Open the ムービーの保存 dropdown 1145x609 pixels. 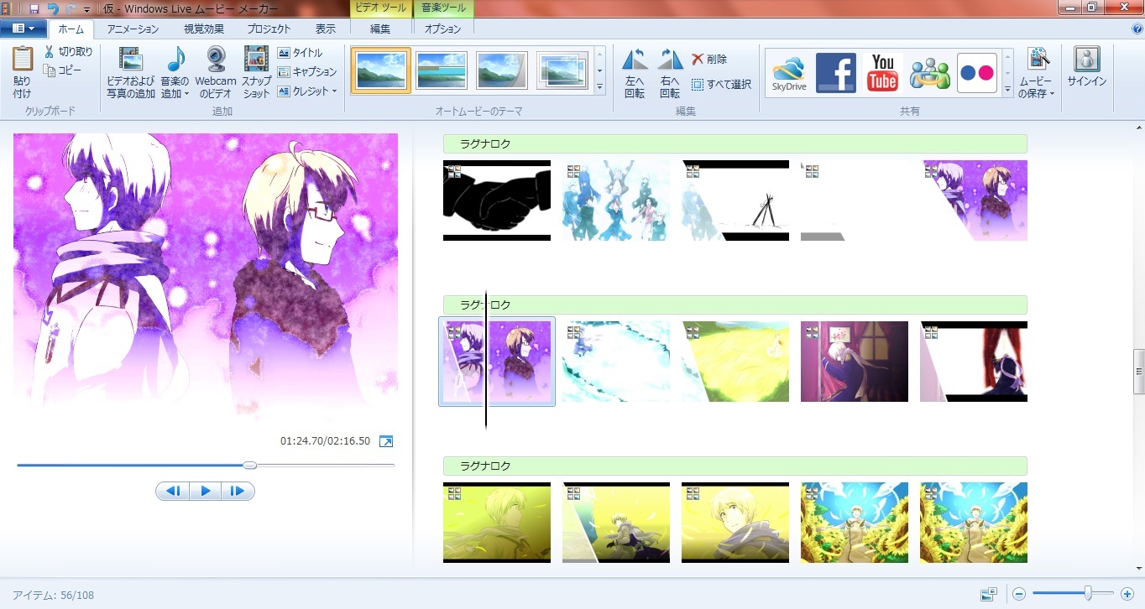[x=1038, y=87]
